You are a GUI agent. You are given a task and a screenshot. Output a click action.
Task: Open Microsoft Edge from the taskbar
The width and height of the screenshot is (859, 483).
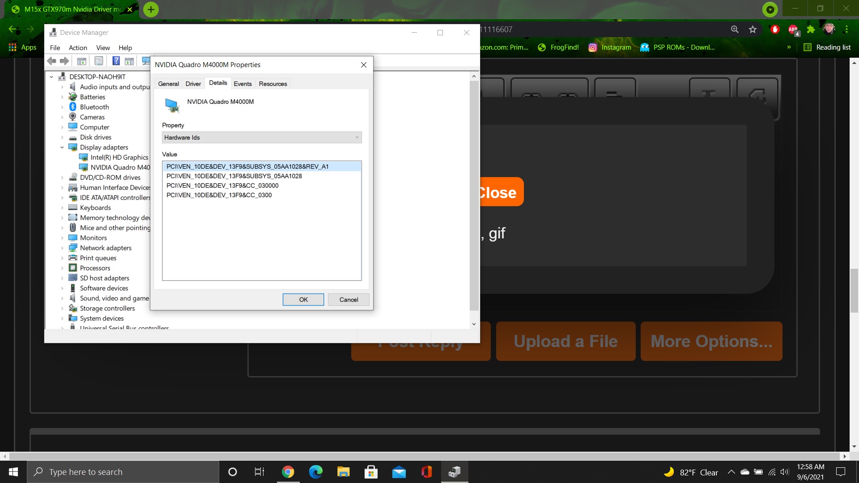[x=315, y=472]
